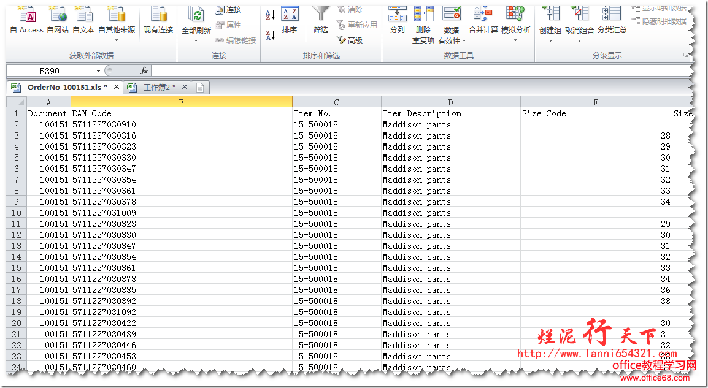Click the 'EAN Code' header cell

182,113
